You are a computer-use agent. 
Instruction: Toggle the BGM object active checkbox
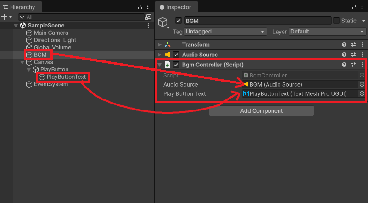(x=178, y=21)
